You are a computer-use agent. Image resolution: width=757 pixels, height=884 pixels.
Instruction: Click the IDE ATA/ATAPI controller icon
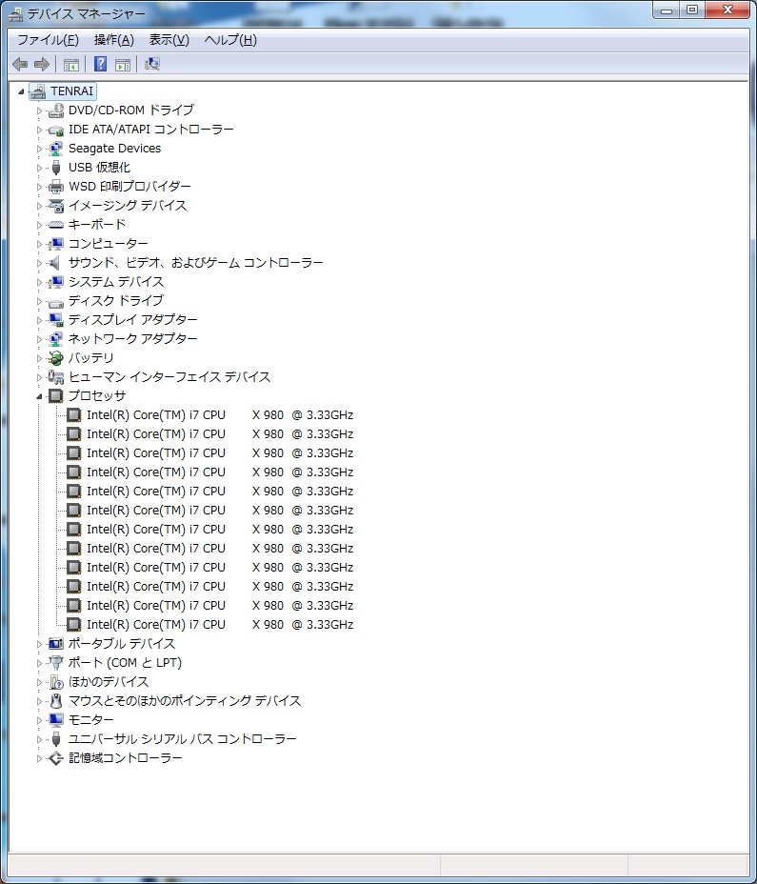coord(56,130)
